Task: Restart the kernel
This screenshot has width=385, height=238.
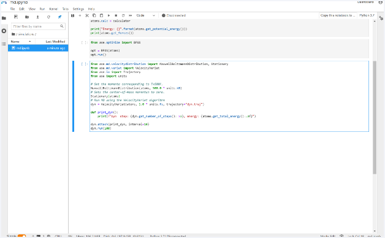Action: coord(123,15)
